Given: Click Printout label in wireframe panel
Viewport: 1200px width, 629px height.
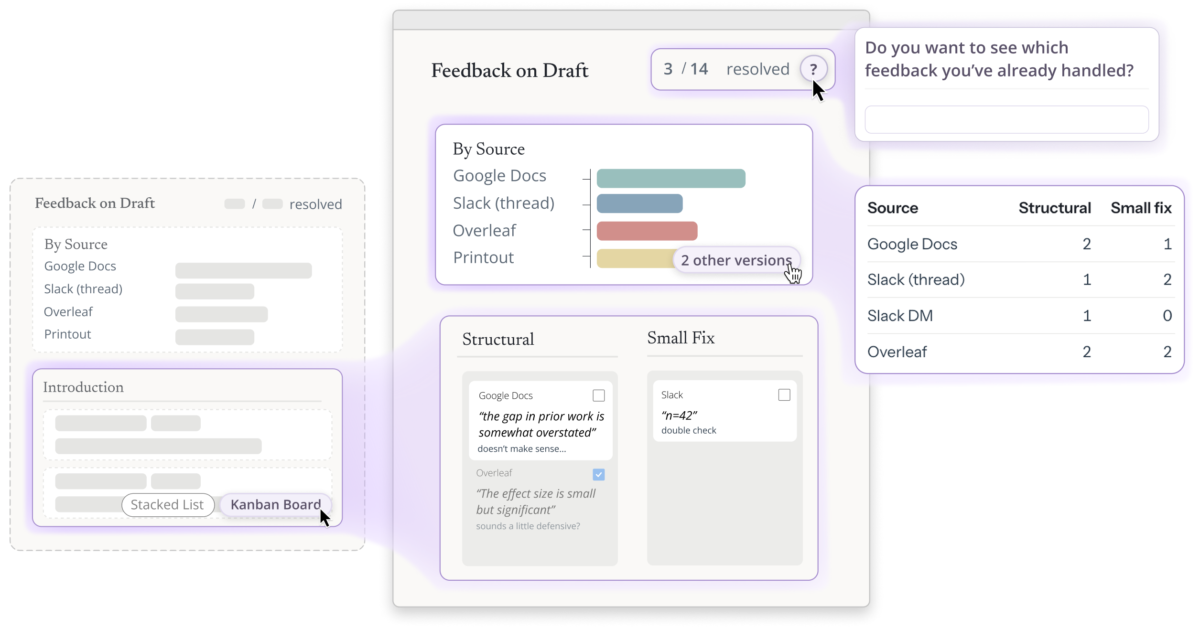Looking at the screenshot, I should pos(67,334).
